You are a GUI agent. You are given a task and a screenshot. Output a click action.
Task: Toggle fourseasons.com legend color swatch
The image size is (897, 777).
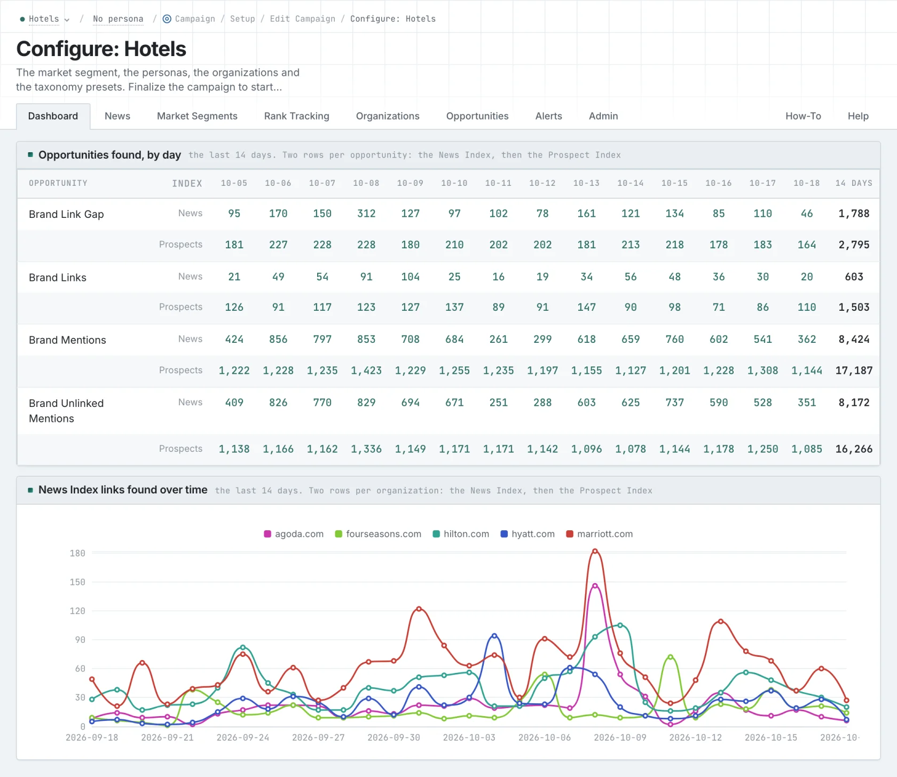[339, 534]
